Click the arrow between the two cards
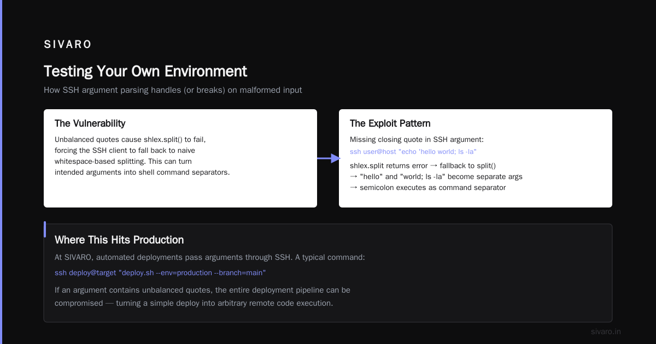 tap(328, 158)
